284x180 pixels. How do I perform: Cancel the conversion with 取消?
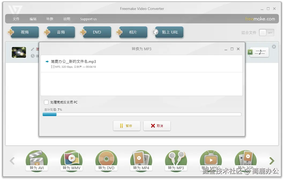pyautogui.click(x=157, y=126)
